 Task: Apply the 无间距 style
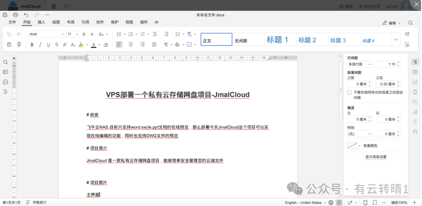pyautogui.click(x=249, y=40)
